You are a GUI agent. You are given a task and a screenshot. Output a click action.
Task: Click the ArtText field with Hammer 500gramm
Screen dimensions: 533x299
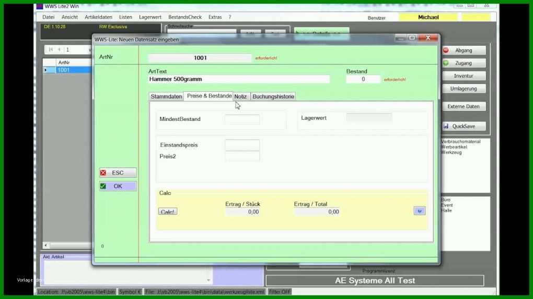(x=239, y=79)
